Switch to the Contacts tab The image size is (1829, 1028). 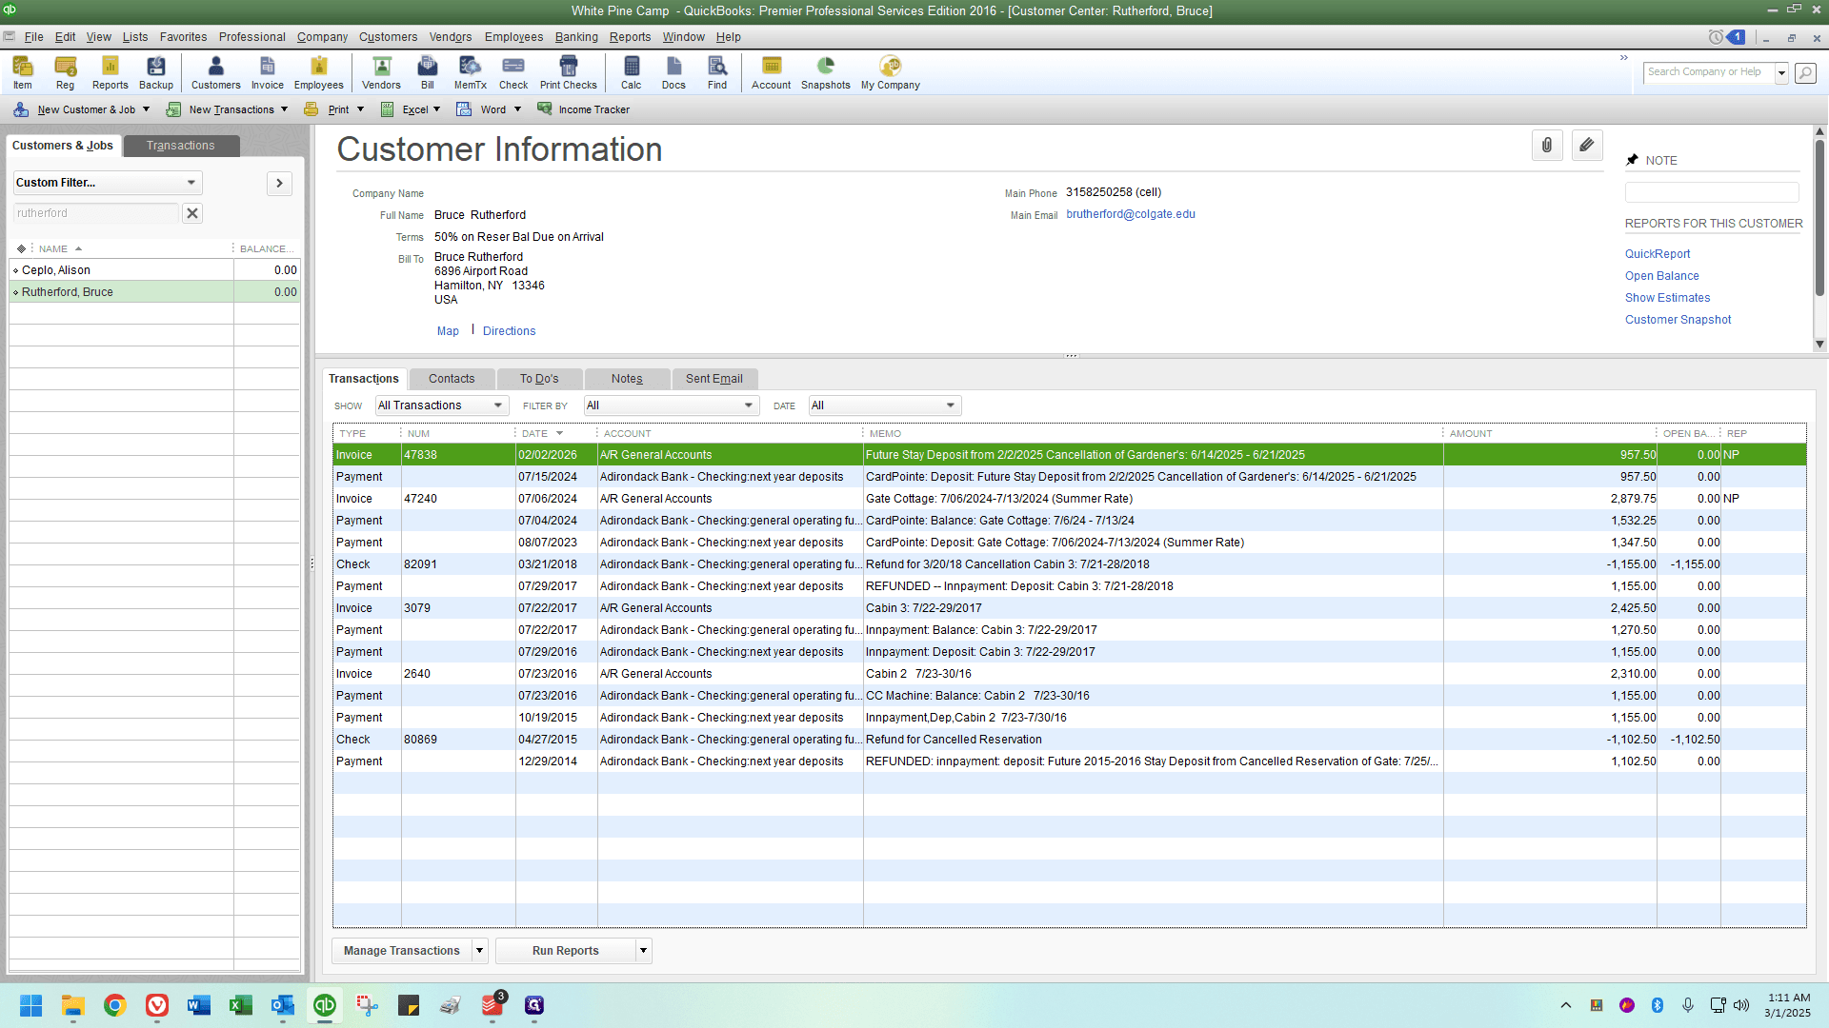click(452, 379)
